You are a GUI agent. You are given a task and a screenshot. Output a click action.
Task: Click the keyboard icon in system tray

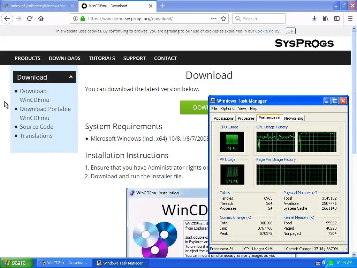tap(318, 263)
